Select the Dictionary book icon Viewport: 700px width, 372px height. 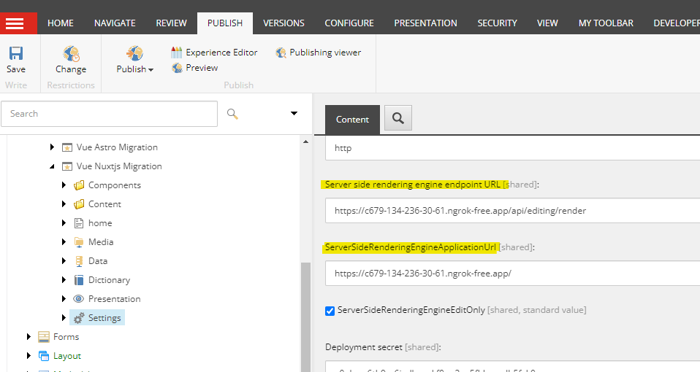point(79,280)
